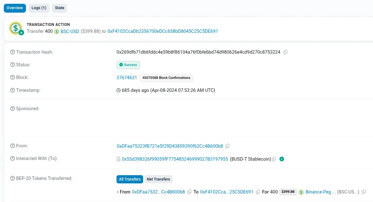The height and width of the screenshot is (202, 373).
Task: Expand the BEP-20 token transfer row details
Action: coord(117,192)
